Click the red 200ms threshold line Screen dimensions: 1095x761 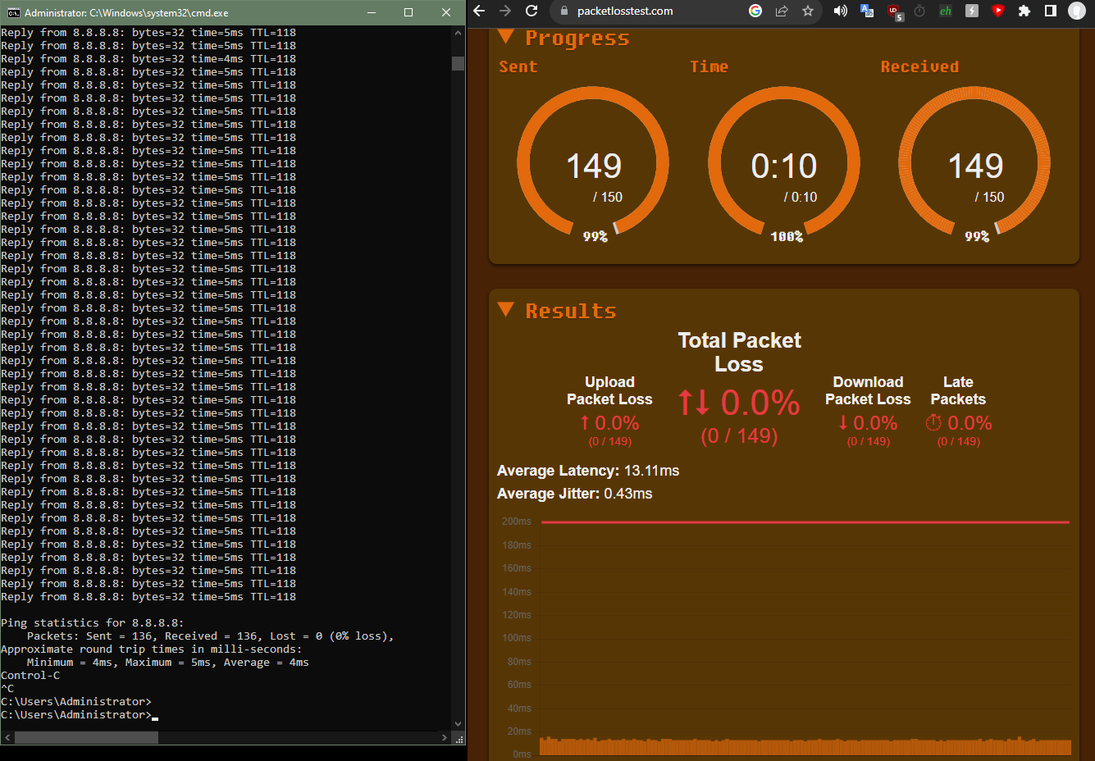(805, 522)
